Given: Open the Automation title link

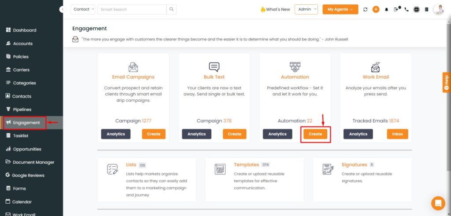Looking at the screenshot, I should [295, 77].
